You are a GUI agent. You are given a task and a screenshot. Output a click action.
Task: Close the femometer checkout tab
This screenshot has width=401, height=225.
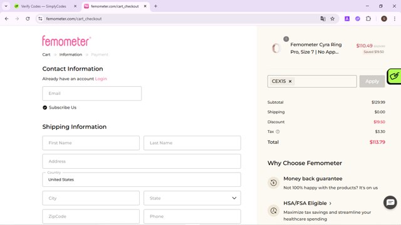pos(145,6)
